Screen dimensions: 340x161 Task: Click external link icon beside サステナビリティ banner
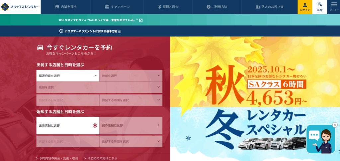141,20
